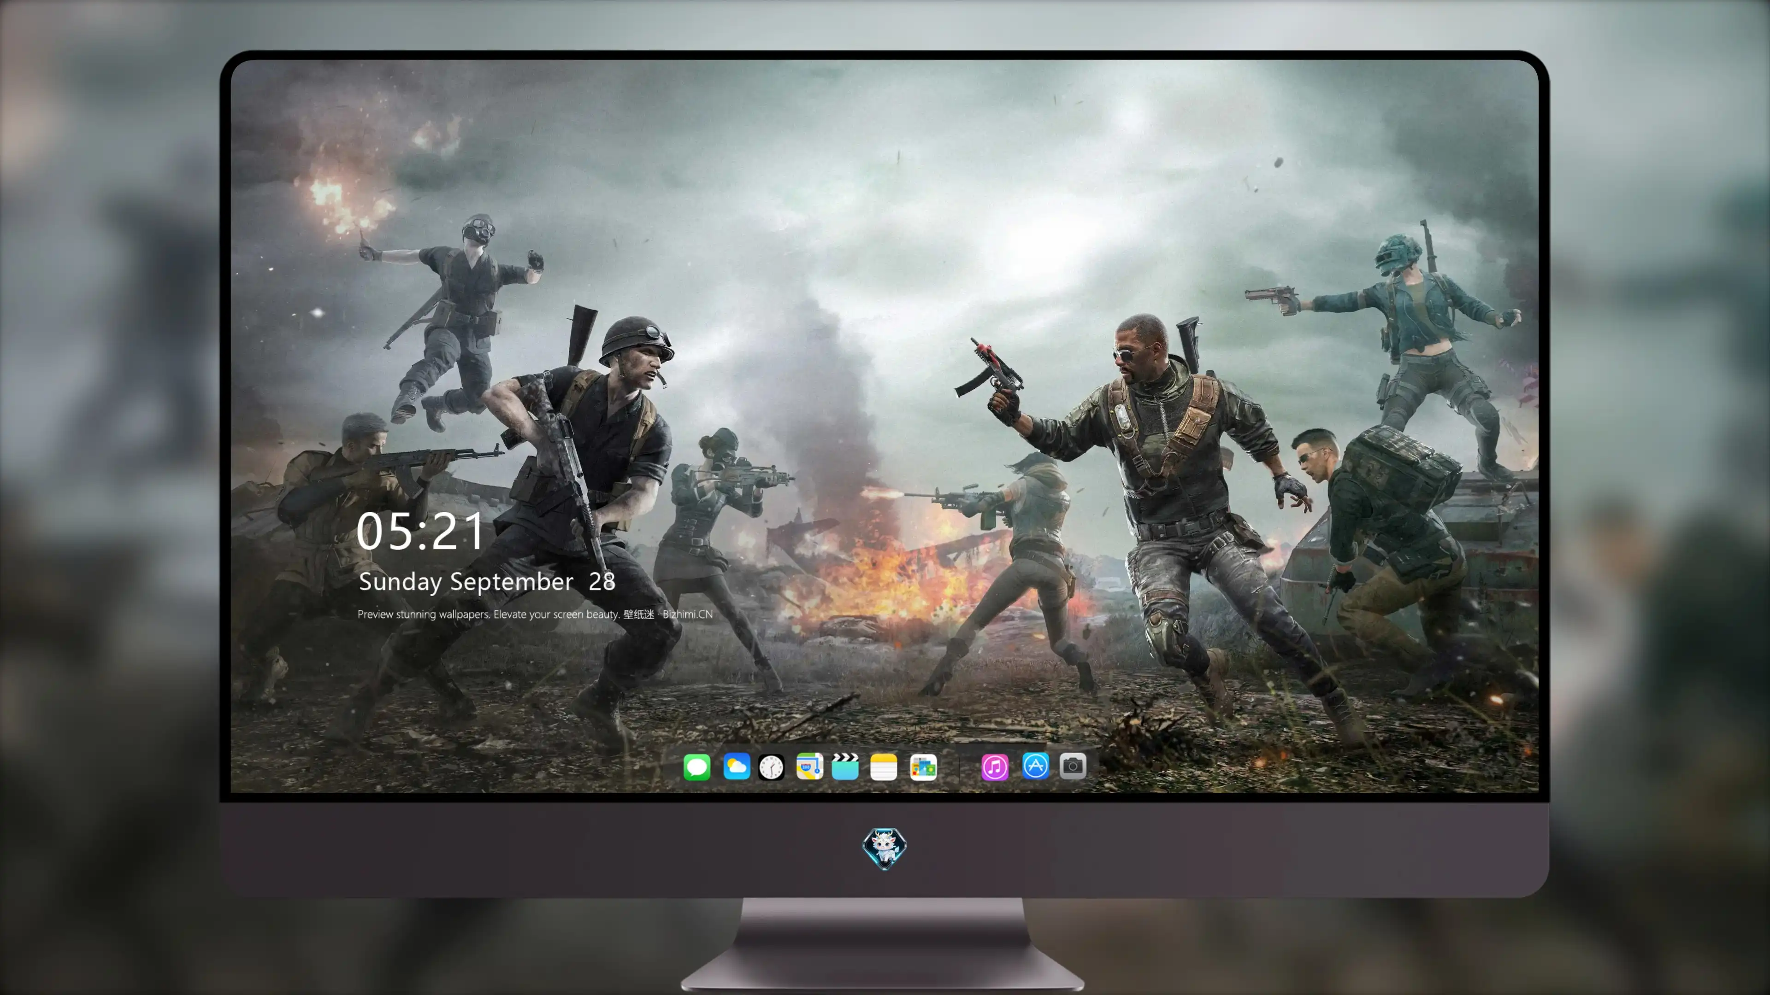Viewport: 1770px width, 995px height.
Task: Open the blue App Store icon
Action: click(x=1035, y=766)
